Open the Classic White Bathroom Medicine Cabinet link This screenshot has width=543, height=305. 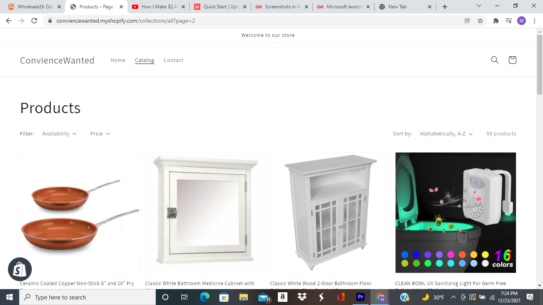point(200,284)
